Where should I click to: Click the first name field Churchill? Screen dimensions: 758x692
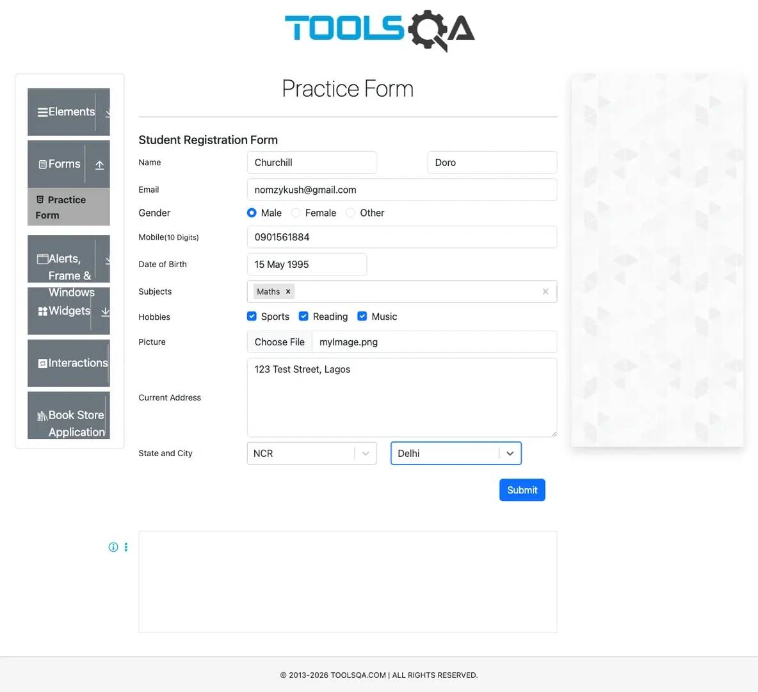click(x=312, y=163)
